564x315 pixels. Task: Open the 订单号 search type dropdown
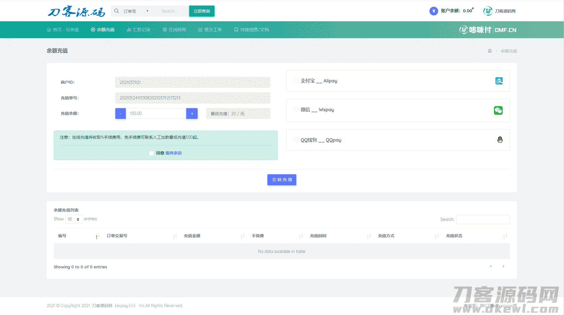136,11
